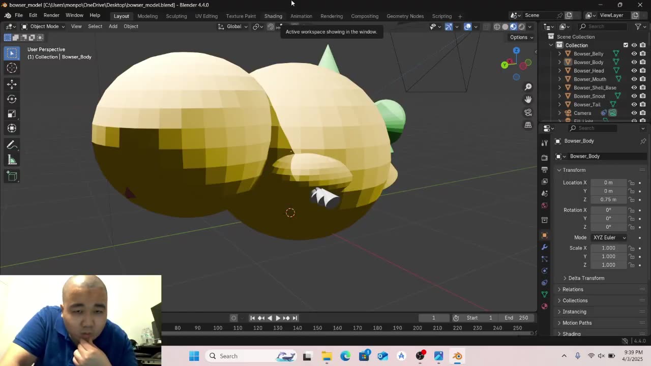651x366 pixels.
Task: Open the Scene properties tab
Action: [x=545, y=194]
